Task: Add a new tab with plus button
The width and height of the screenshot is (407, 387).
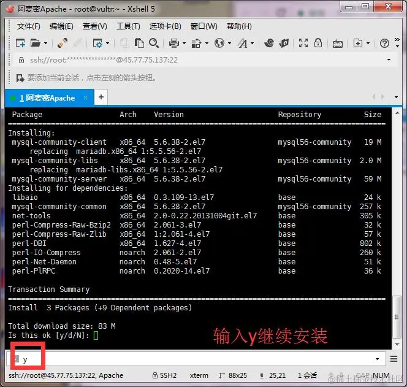Action: point(101,97)
